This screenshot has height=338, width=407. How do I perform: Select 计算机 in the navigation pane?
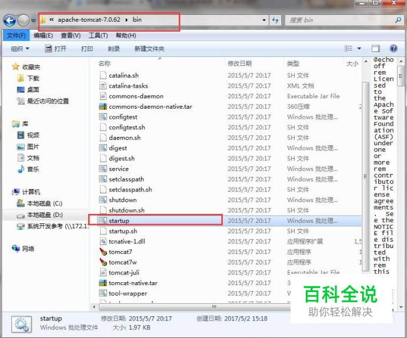point(26,192)
